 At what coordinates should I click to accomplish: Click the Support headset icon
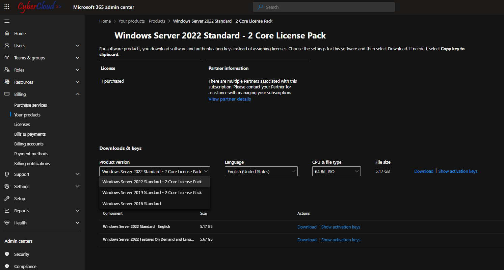pyautogui.click(x=7, y=174)
